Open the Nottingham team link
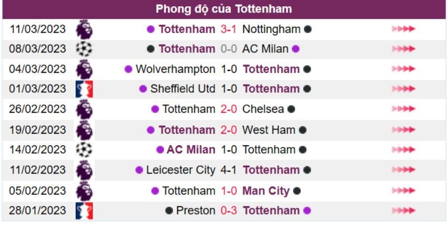 271,29
